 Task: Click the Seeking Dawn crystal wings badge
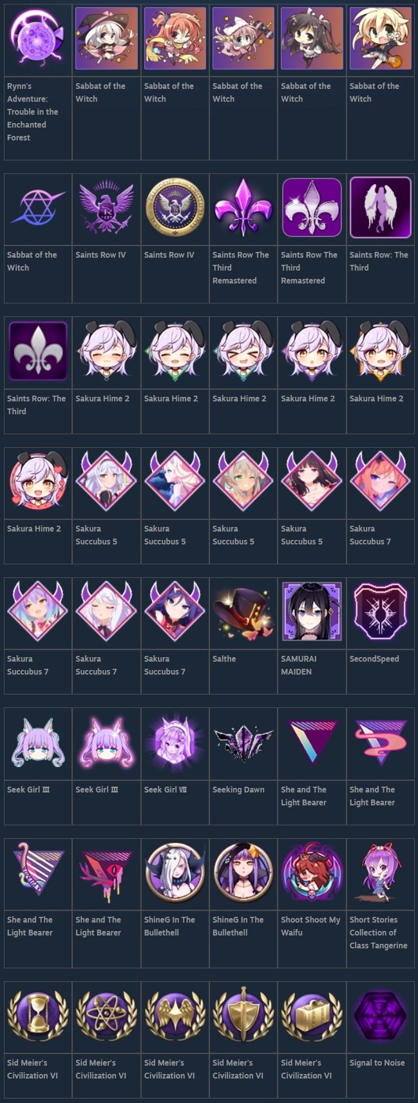point(243,742)
